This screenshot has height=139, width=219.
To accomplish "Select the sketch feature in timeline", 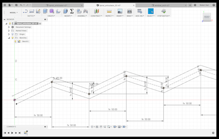I will click(x=25, y=133).
